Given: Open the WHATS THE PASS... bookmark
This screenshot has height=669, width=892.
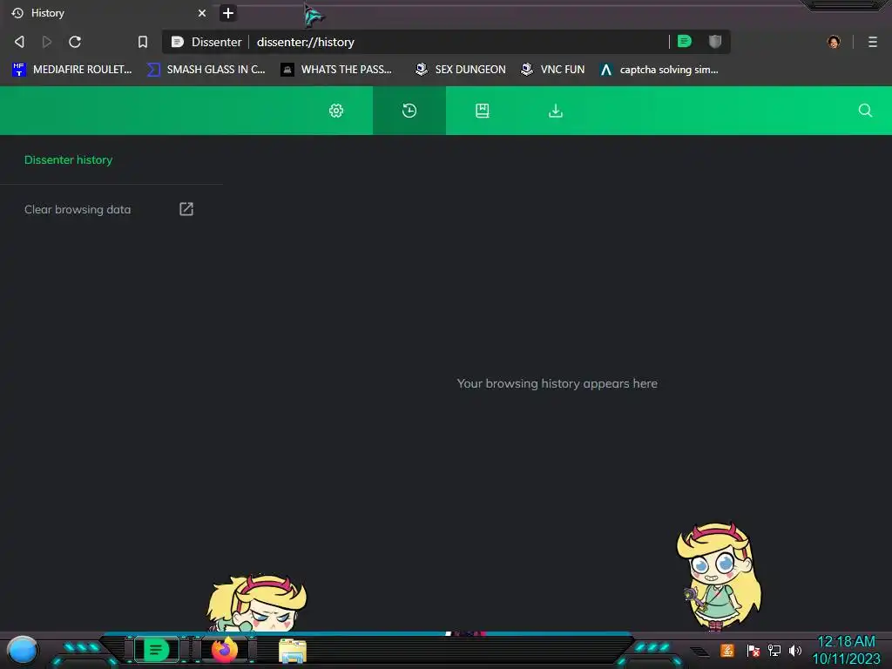Looking at the screenshot, I should pos(337,70).
